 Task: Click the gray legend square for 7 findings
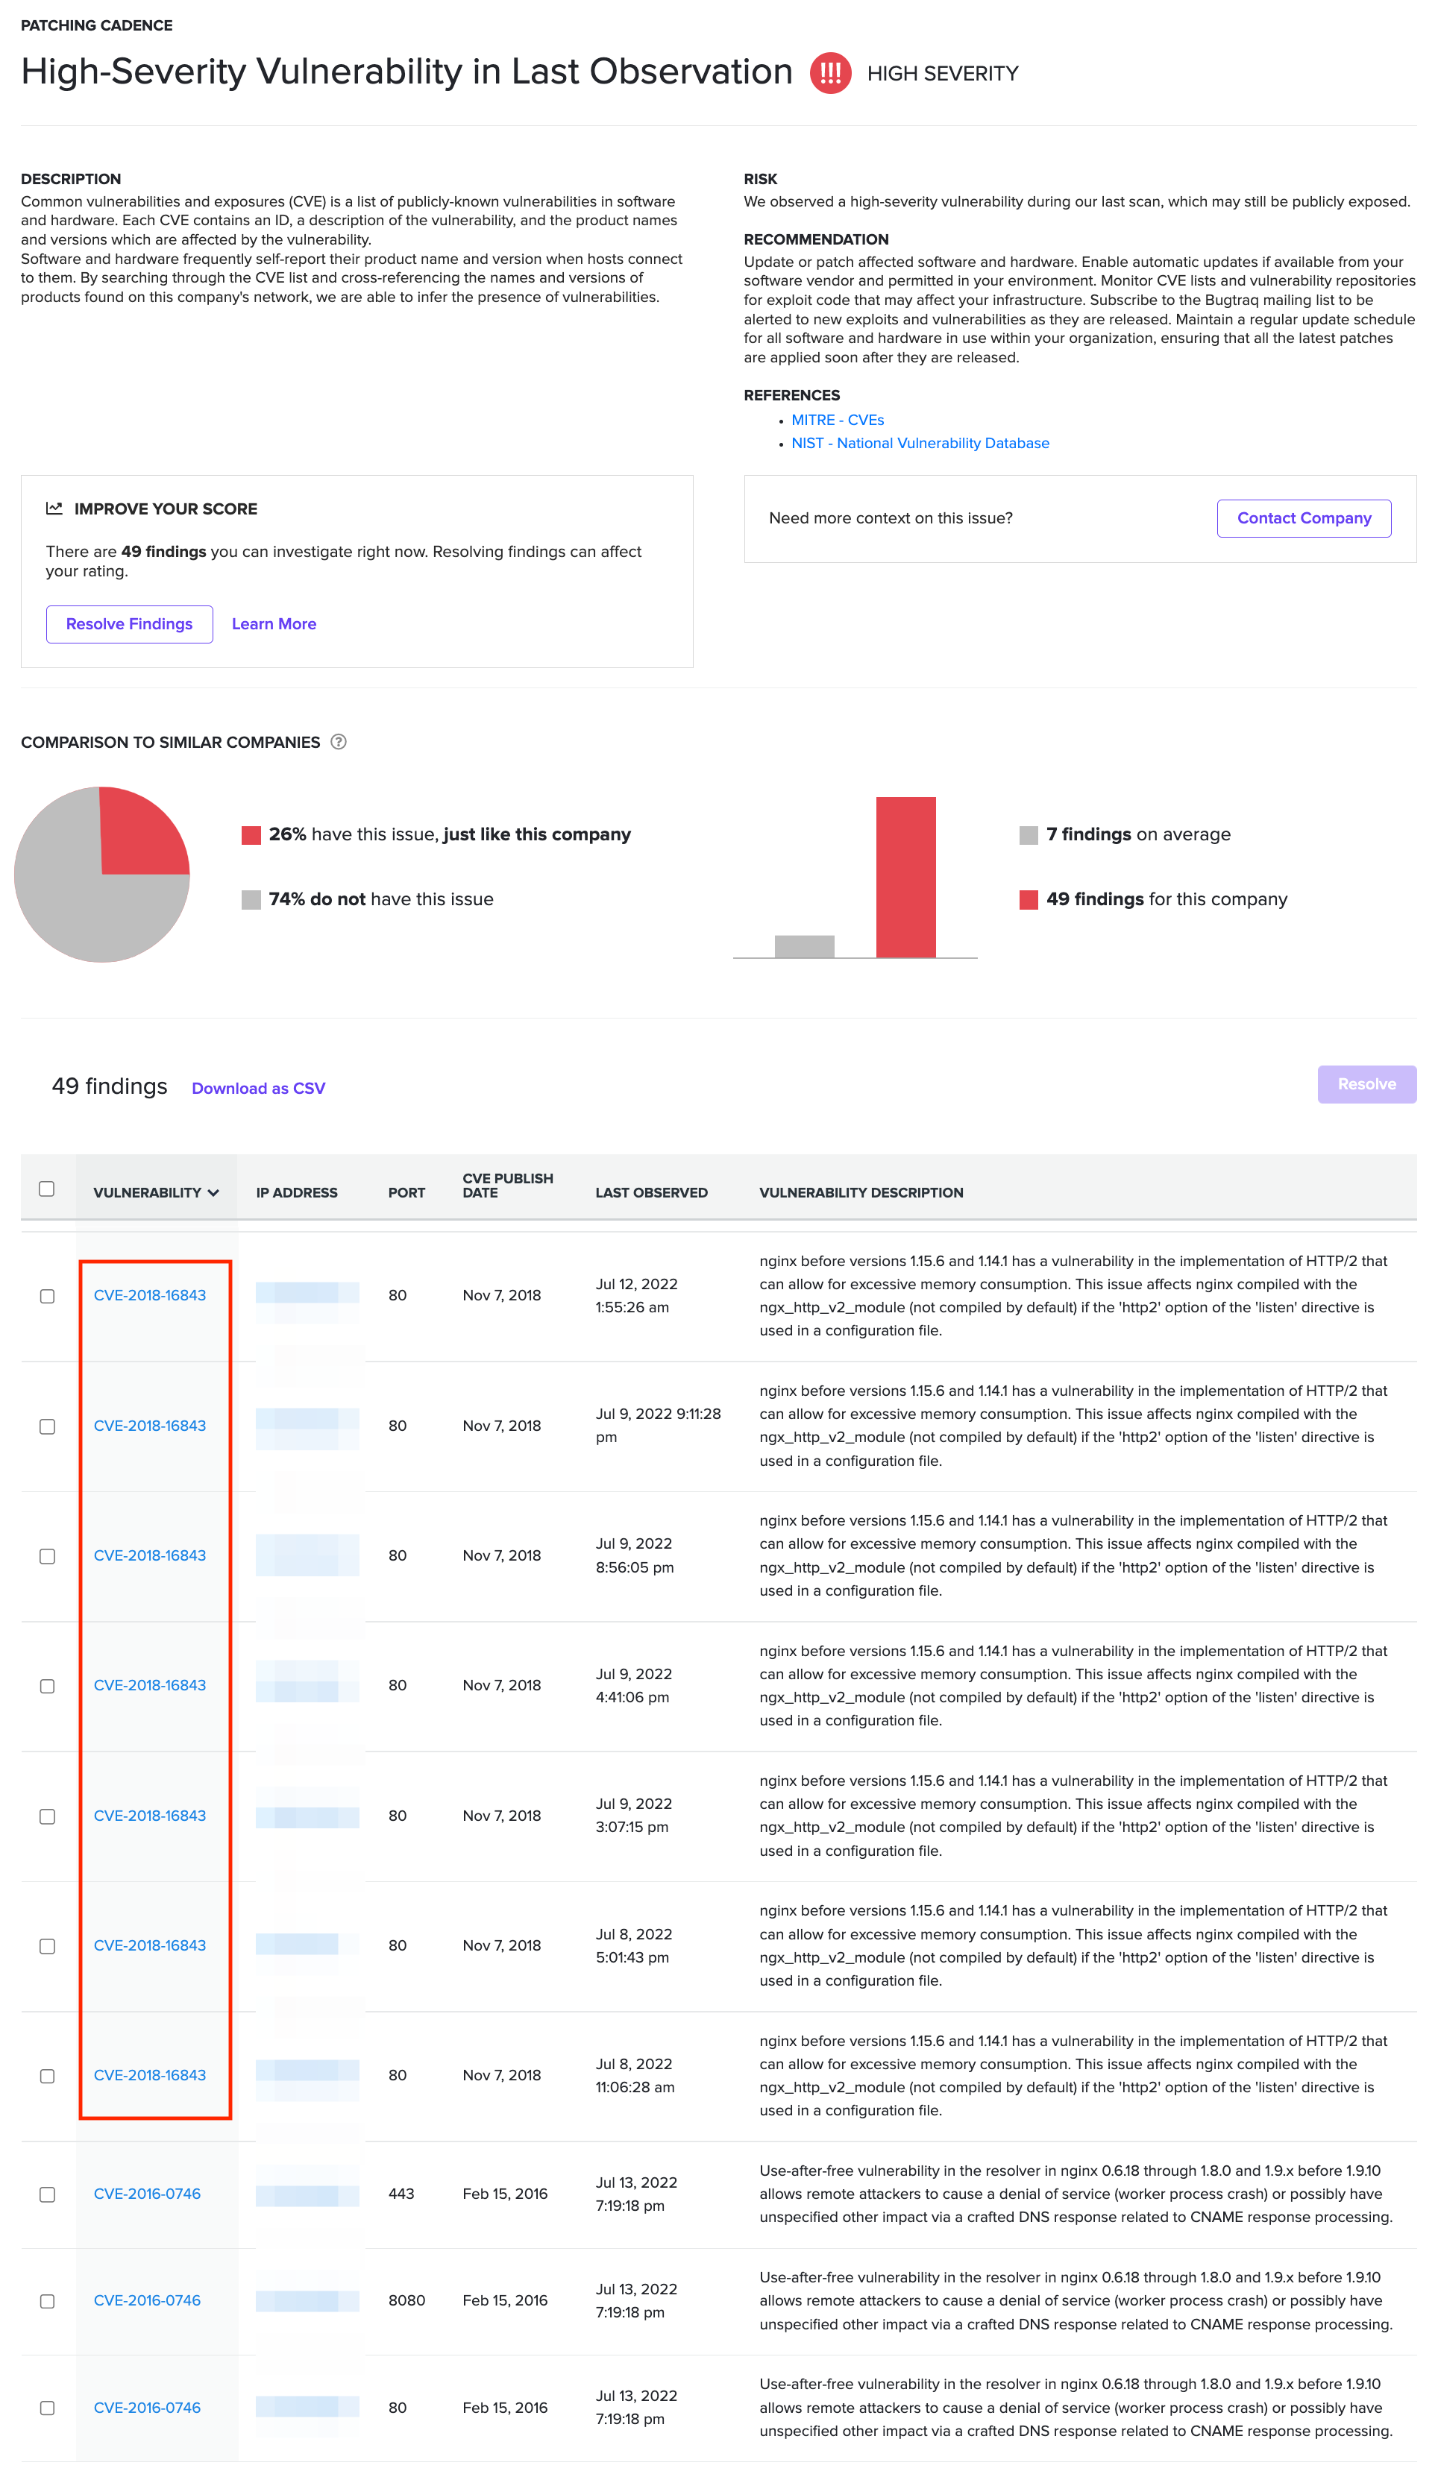coord(1029,834)
